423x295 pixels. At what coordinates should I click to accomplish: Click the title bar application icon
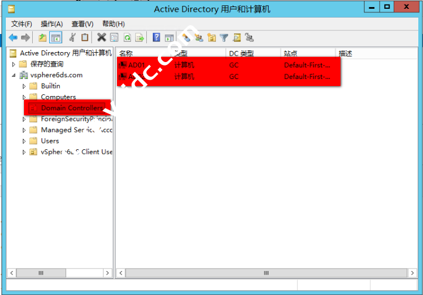coord(11,9)
